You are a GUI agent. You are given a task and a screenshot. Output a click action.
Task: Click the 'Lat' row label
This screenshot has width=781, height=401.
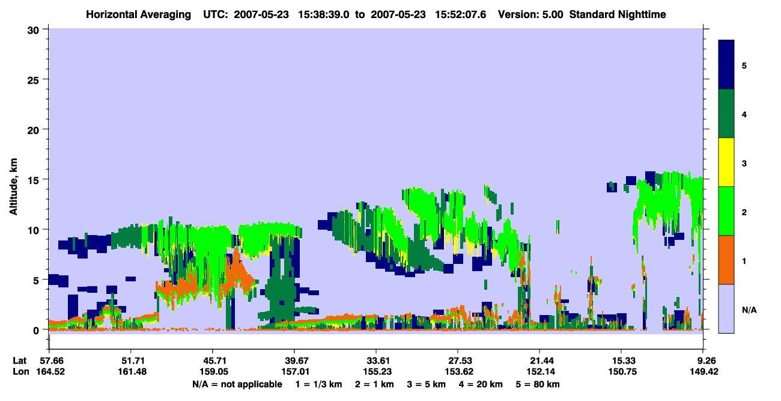(19, 360)
